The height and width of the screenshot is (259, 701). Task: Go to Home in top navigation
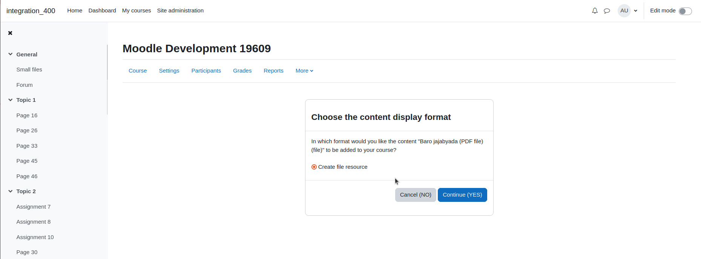point(75,11)
